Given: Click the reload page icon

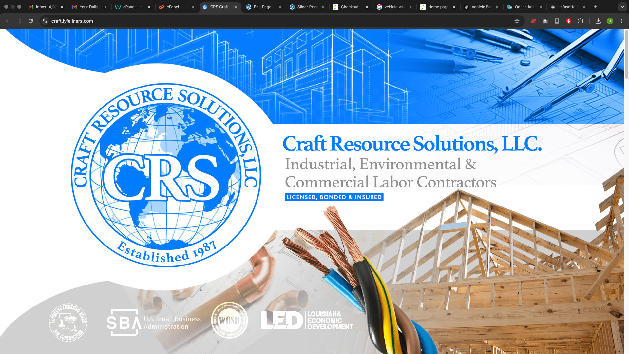Looking at the screenshot, I should tap(31, 21).
